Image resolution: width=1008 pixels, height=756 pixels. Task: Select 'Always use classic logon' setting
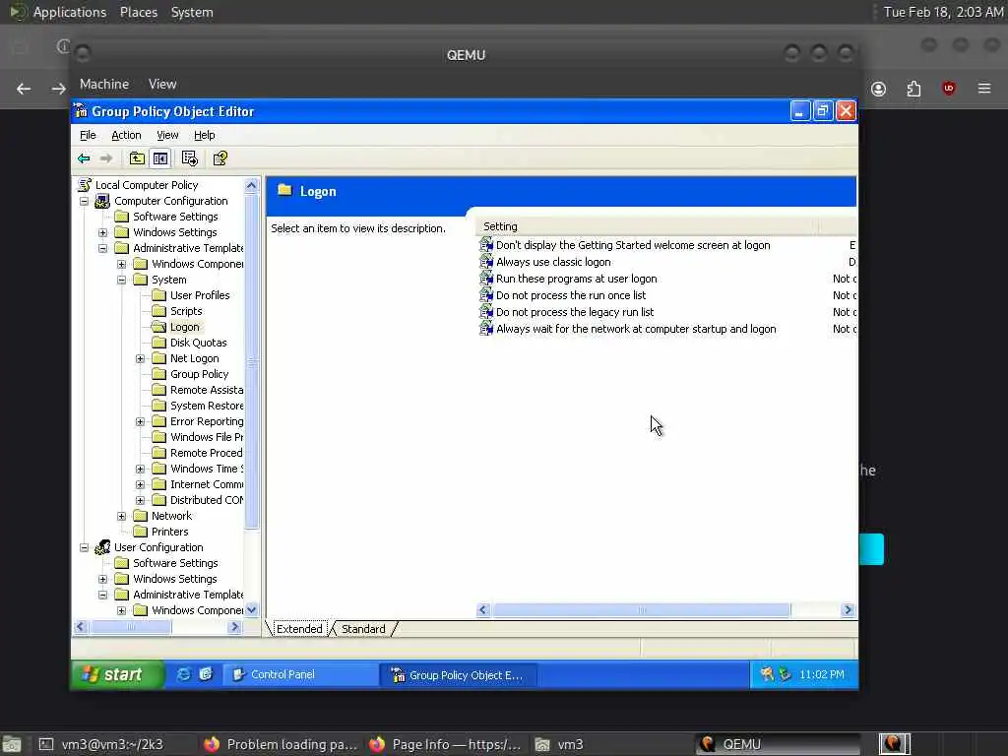[x=553, y=262]
